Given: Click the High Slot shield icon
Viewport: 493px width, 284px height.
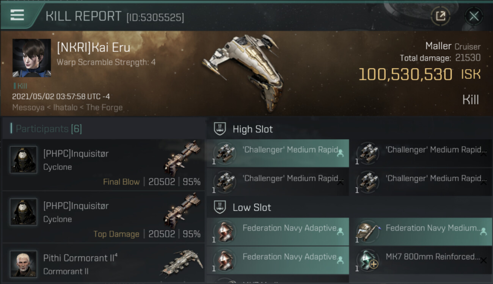Looking at the screenshot, I should 220,129.
